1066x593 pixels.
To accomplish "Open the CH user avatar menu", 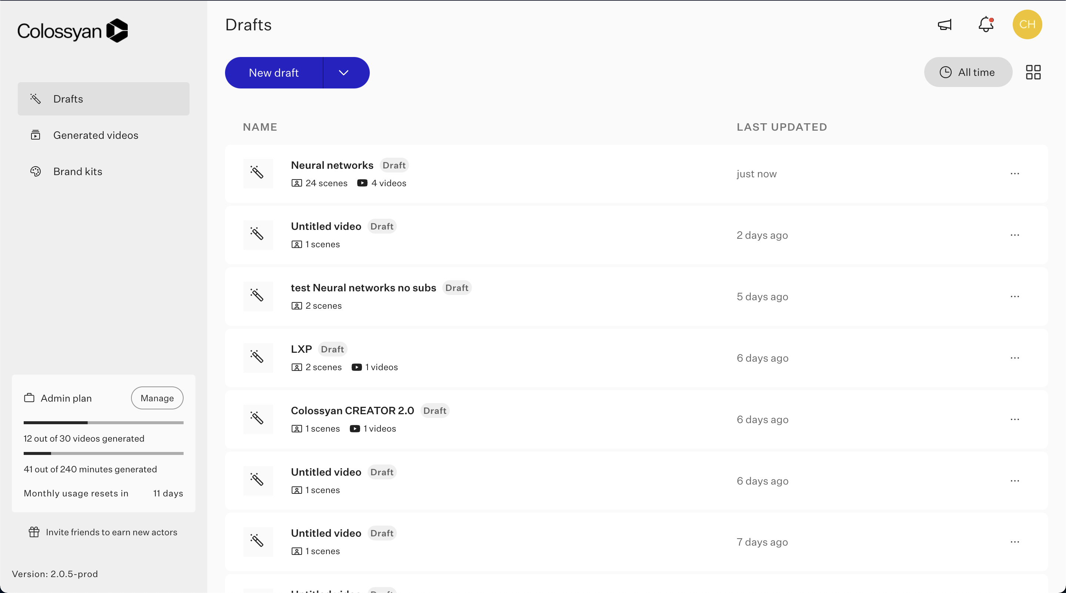I will click(1027, 25).
